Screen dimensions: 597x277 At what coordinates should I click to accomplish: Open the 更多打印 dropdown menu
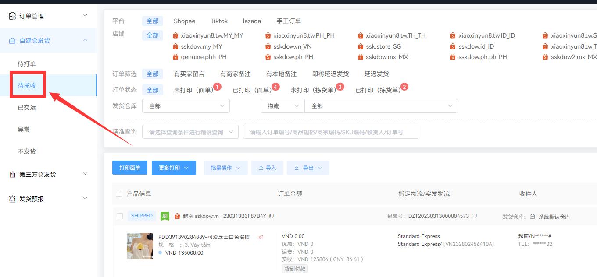[x=174, y=168]
